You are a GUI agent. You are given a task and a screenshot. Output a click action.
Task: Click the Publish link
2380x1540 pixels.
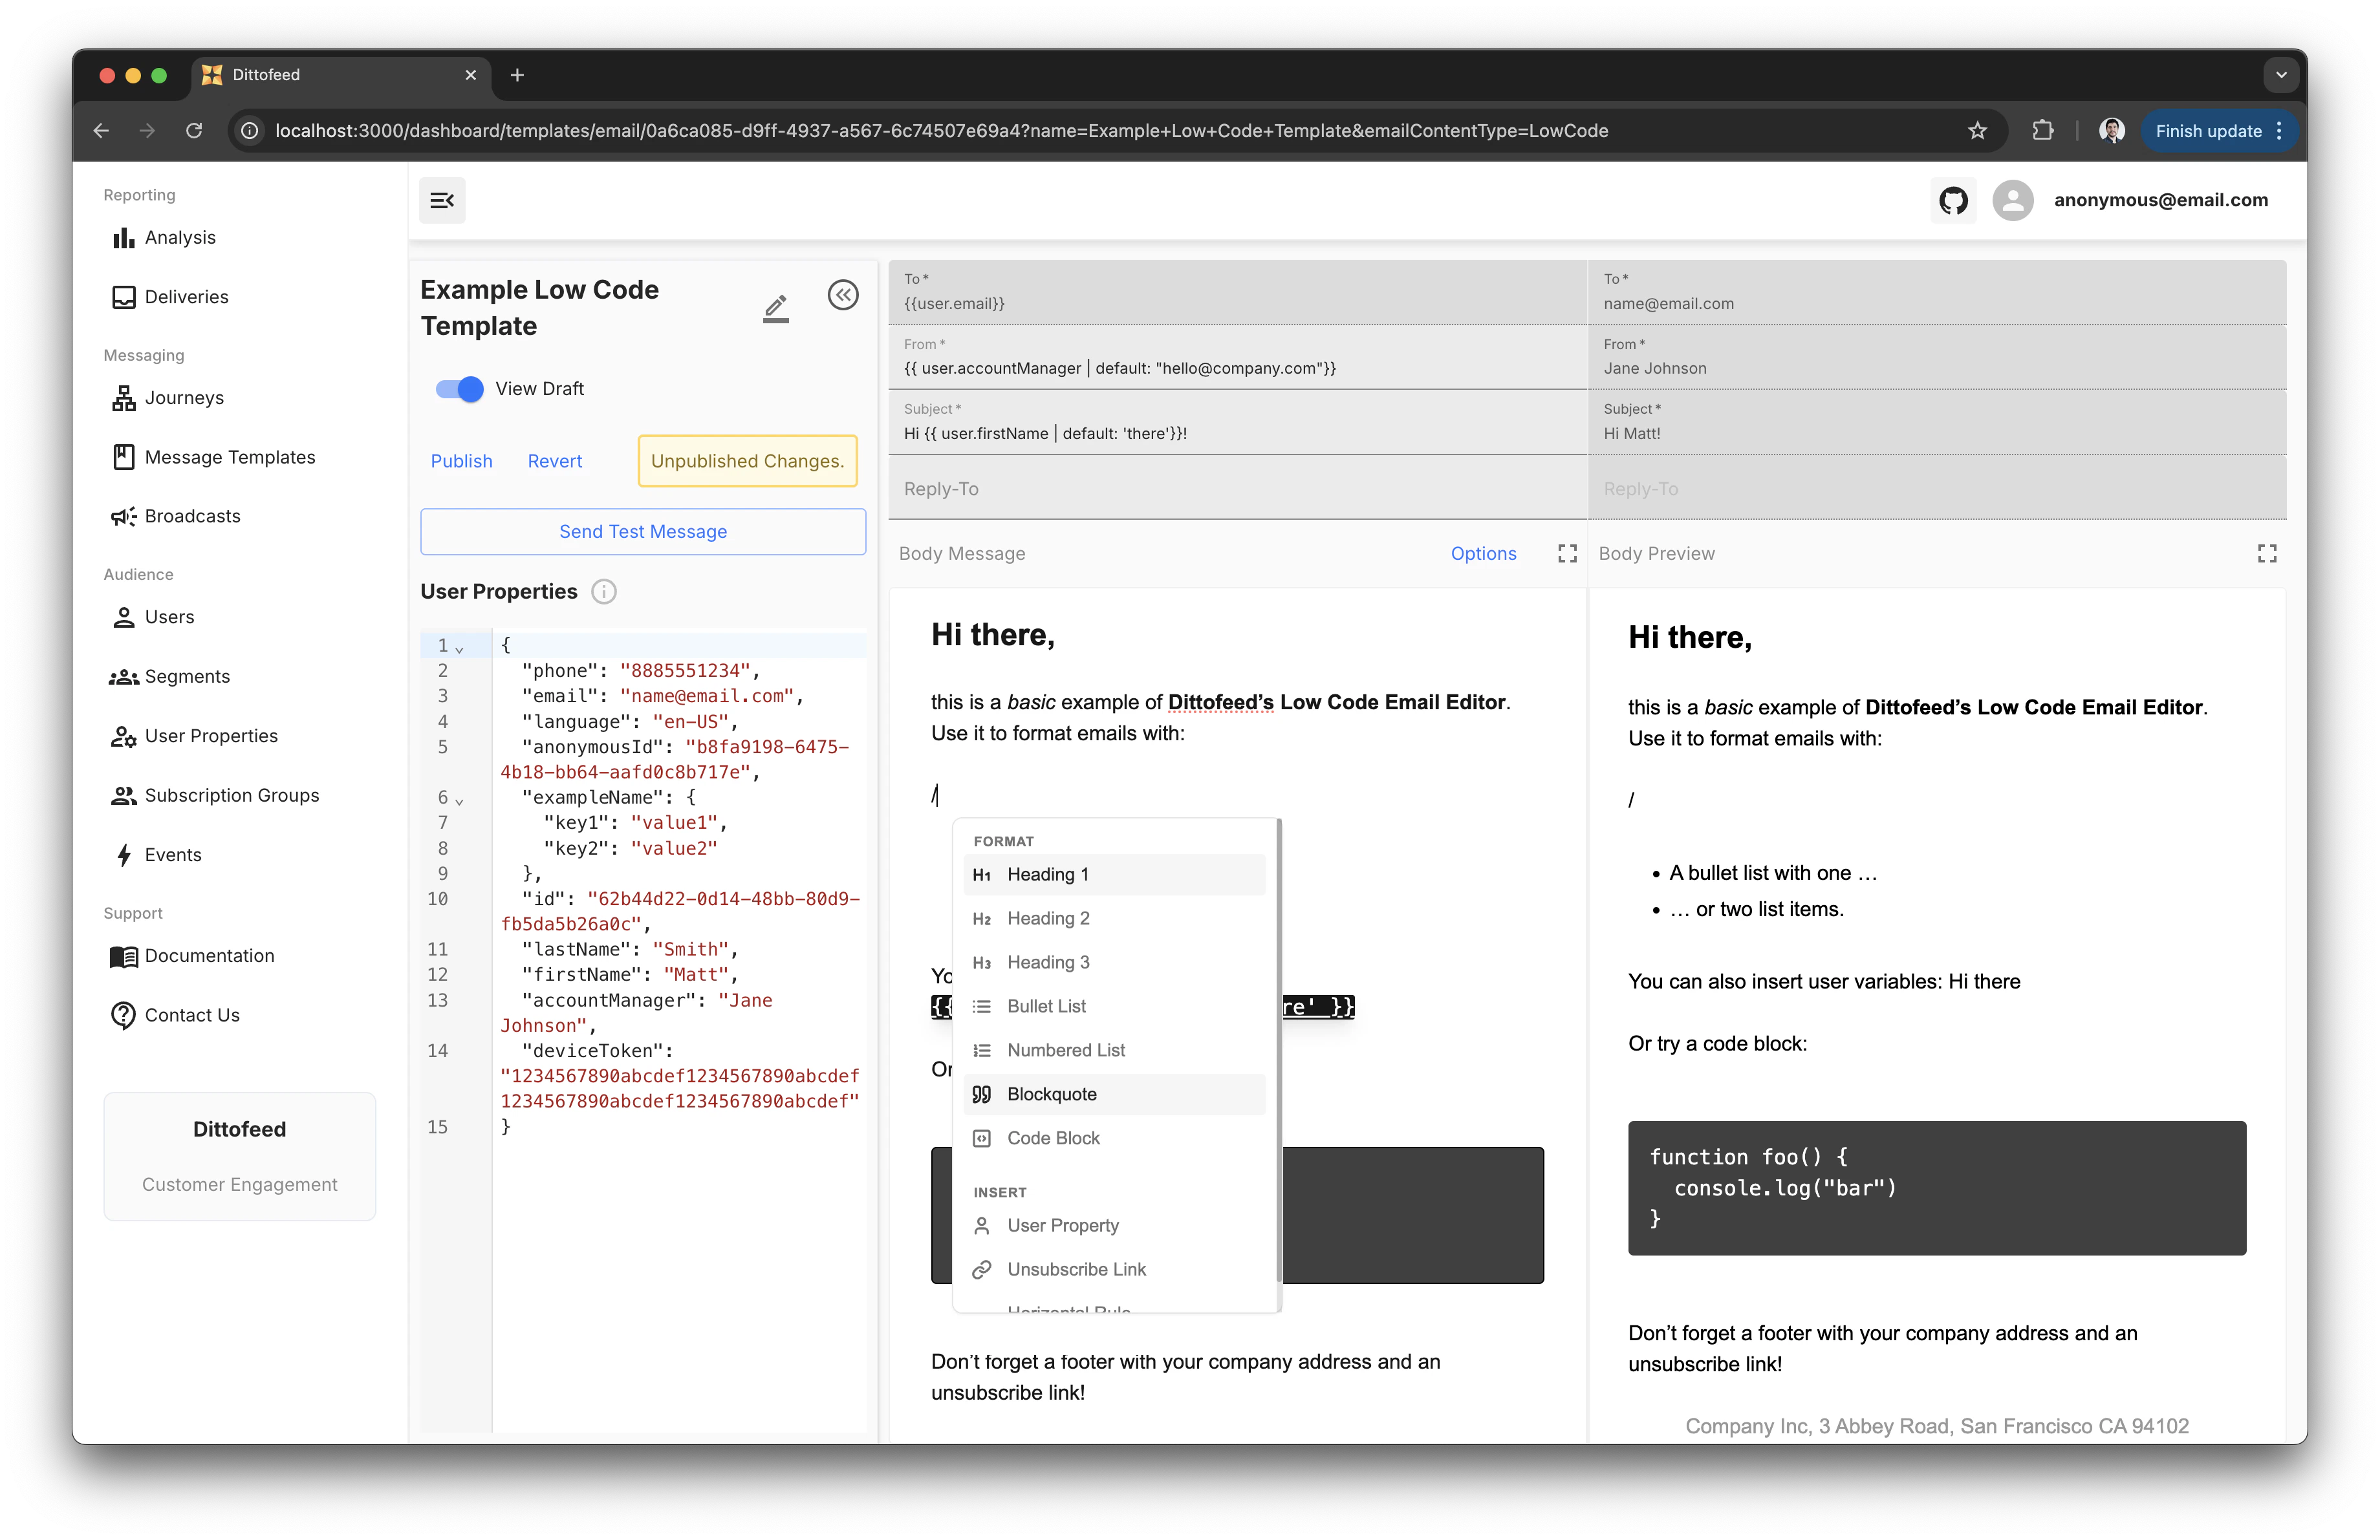click(461, 461)
